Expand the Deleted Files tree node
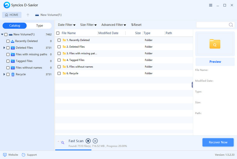Screen dimensions: 237x159 (4, 48)
